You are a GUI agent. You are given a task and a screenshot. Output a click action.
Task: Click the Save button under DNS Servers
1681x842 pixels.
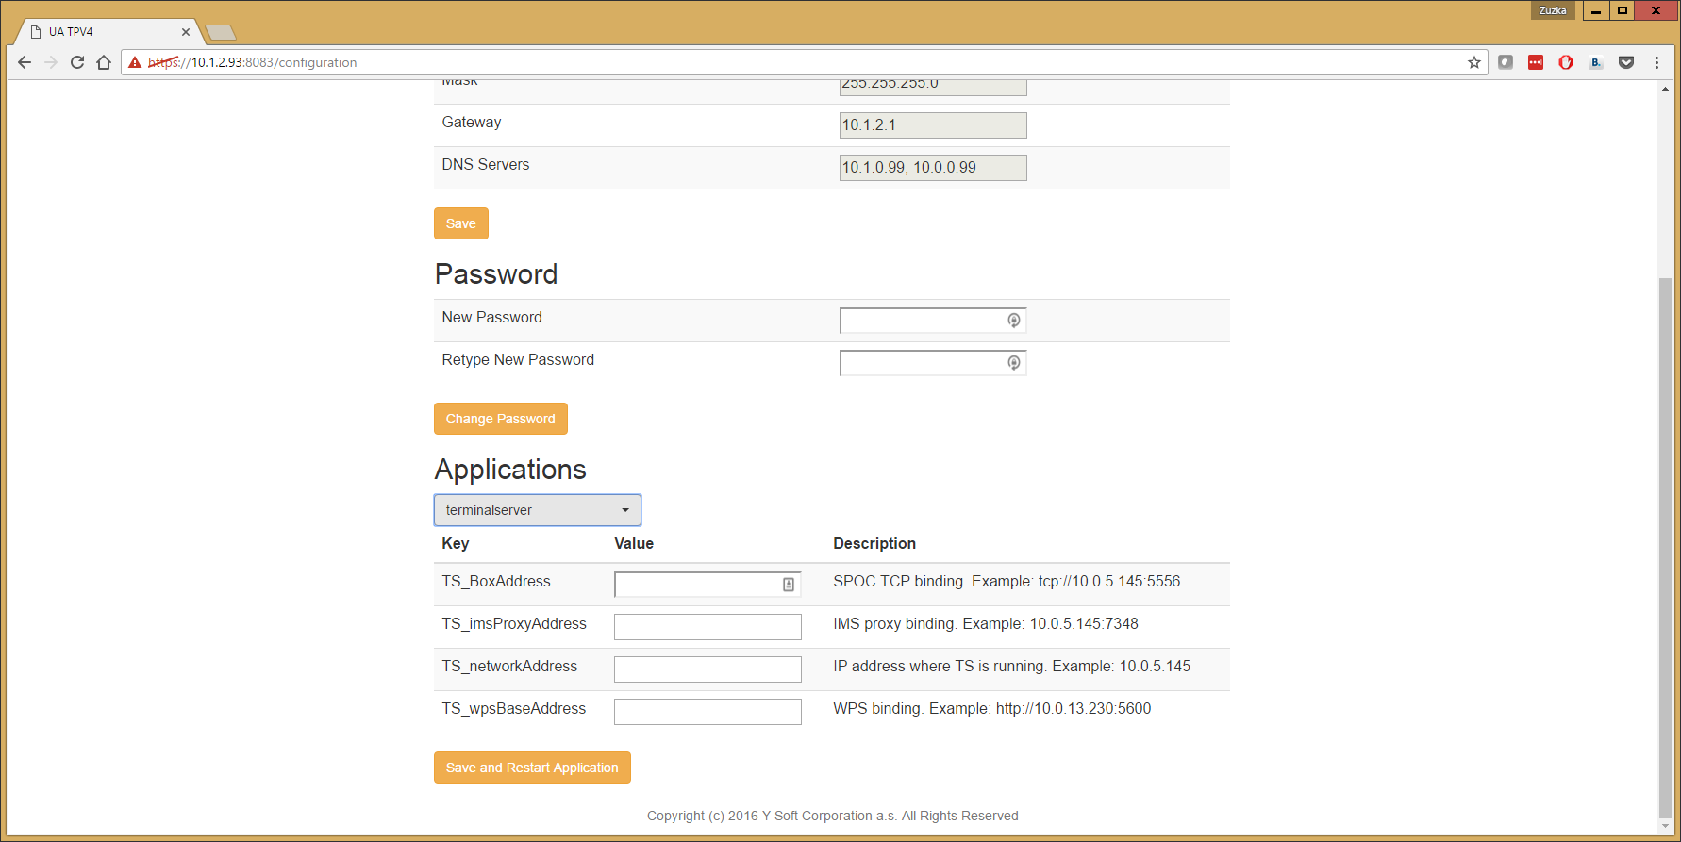point(460,223)
